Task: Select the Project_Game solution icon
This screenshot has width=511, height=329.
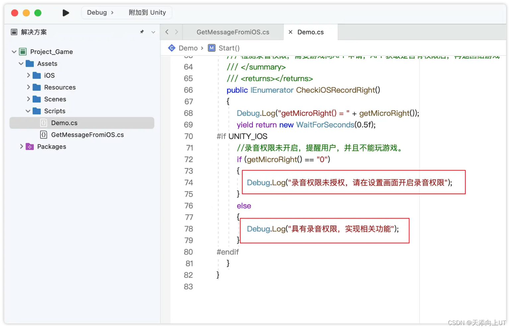Action: (x=23, y=52)
